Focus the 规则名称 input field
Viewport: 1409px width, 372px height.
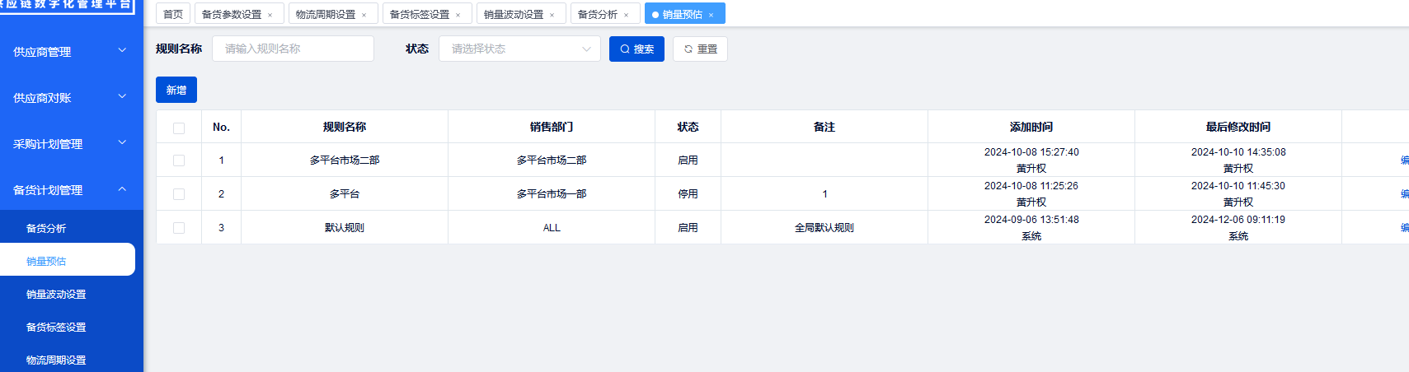(293, 49)
